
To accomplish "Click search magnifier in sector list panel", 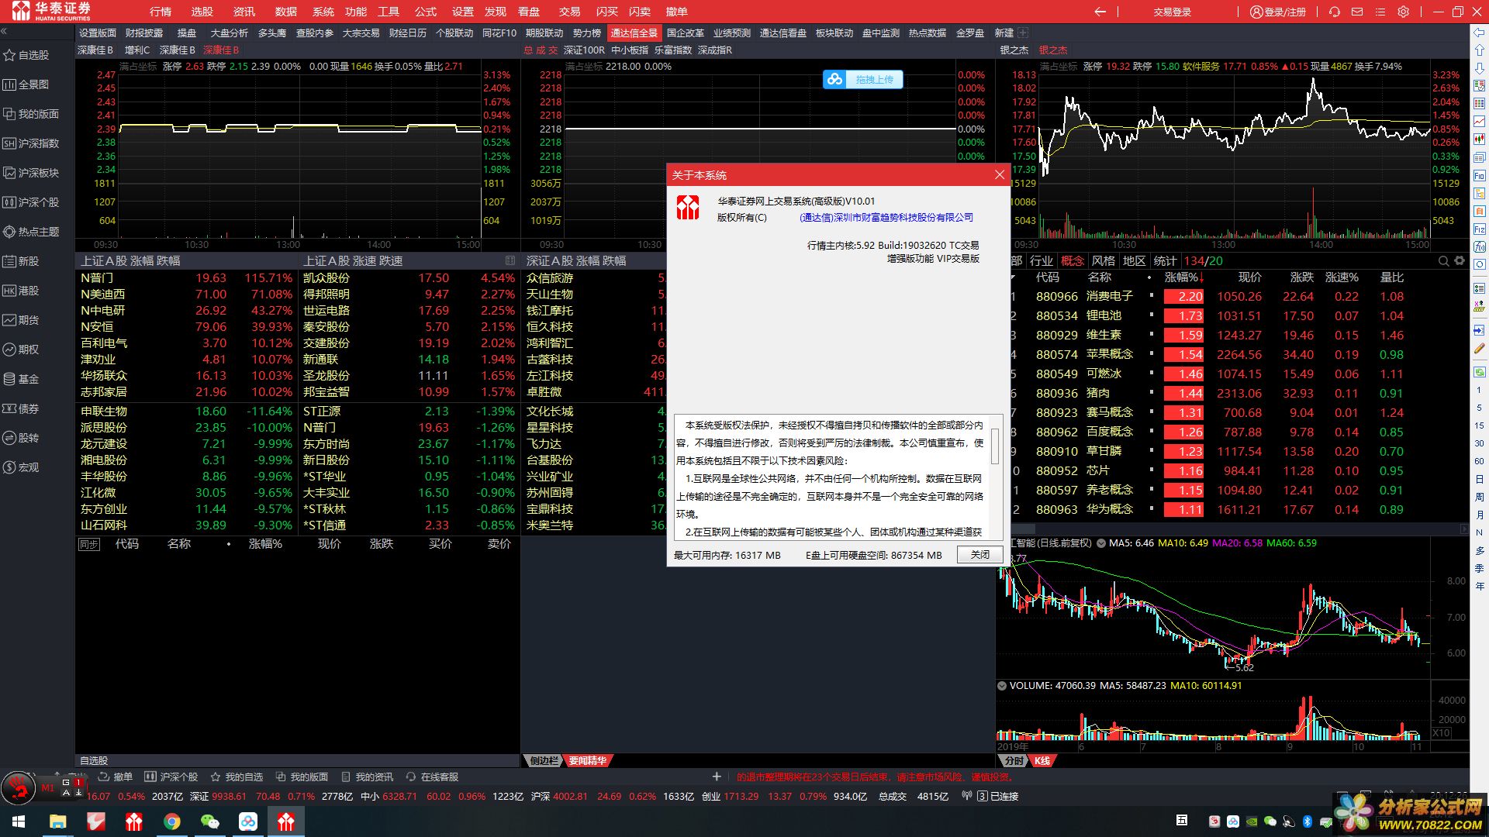I will [x=1443, y=261].
